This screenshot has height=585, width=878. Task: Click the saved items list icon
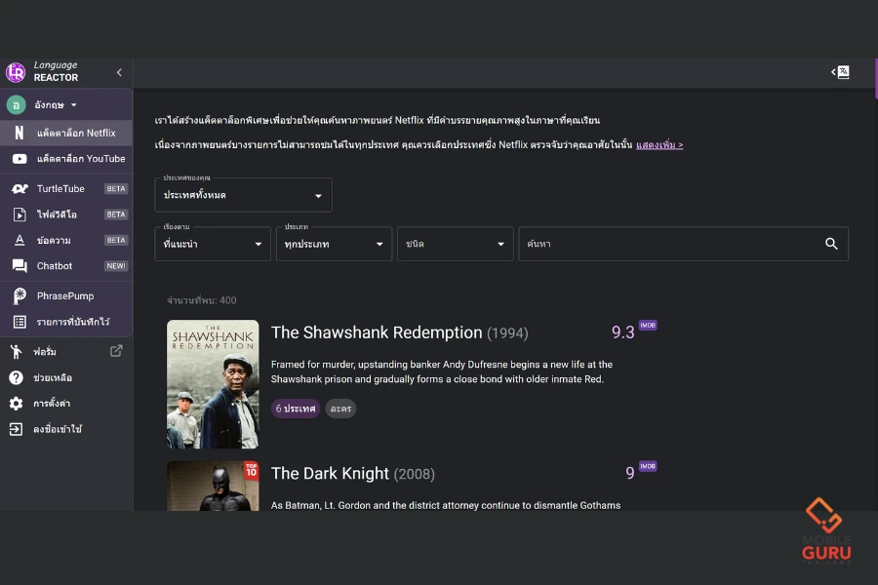tap(20, 322)
